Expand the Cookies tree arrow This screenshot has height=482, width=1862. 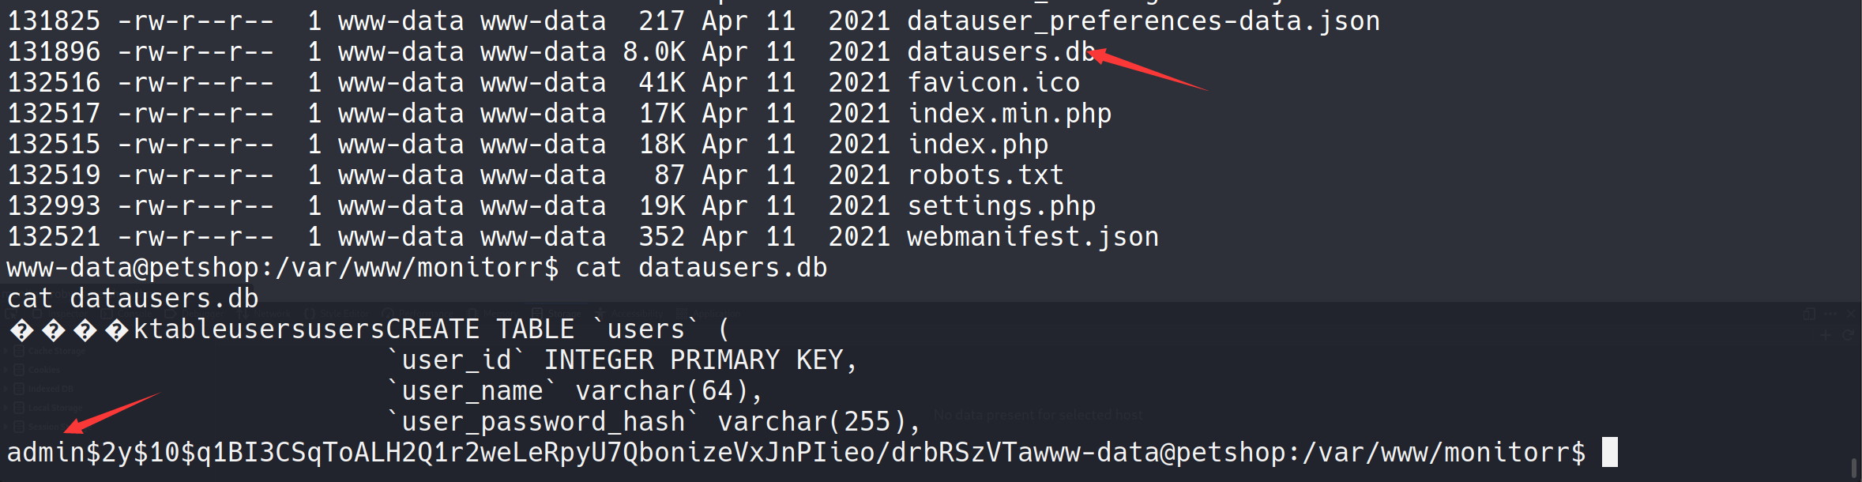tap(6, 370)
